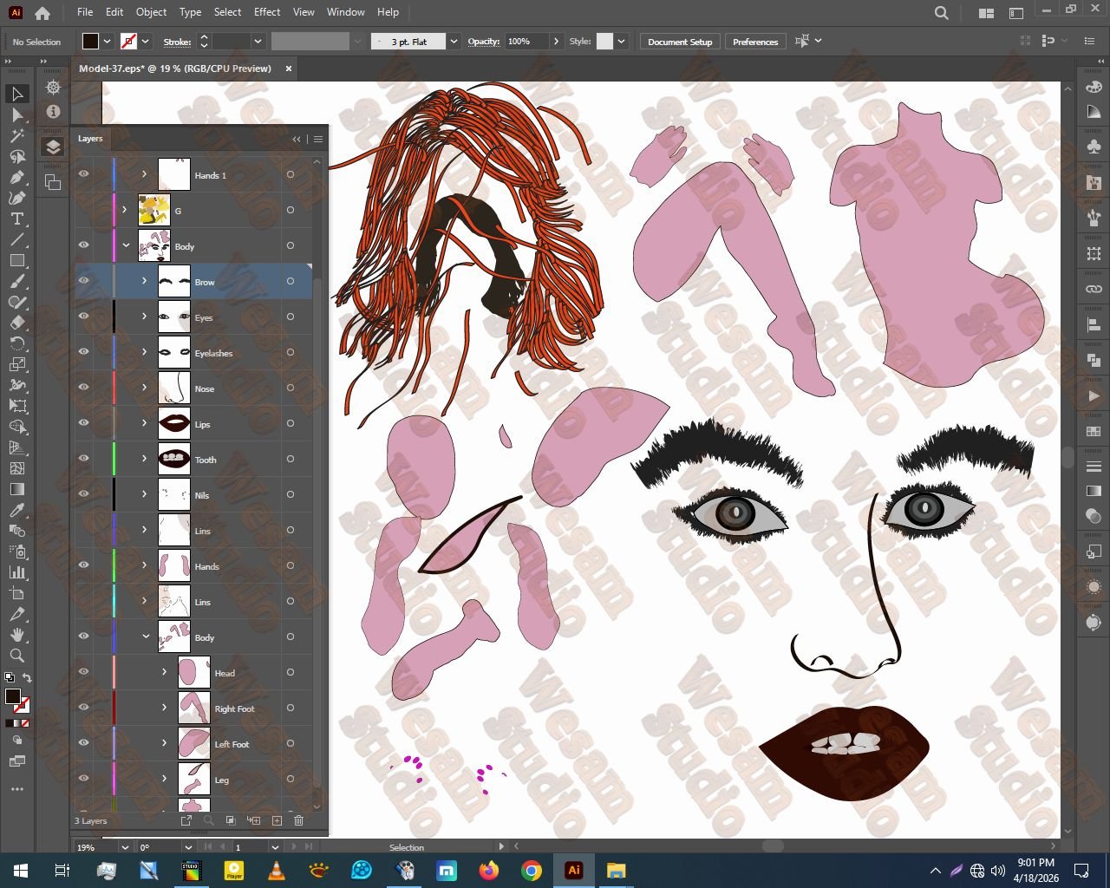Open the brush definition dropdown
Screen dimensions: 1110x888
tap(454, 42)
